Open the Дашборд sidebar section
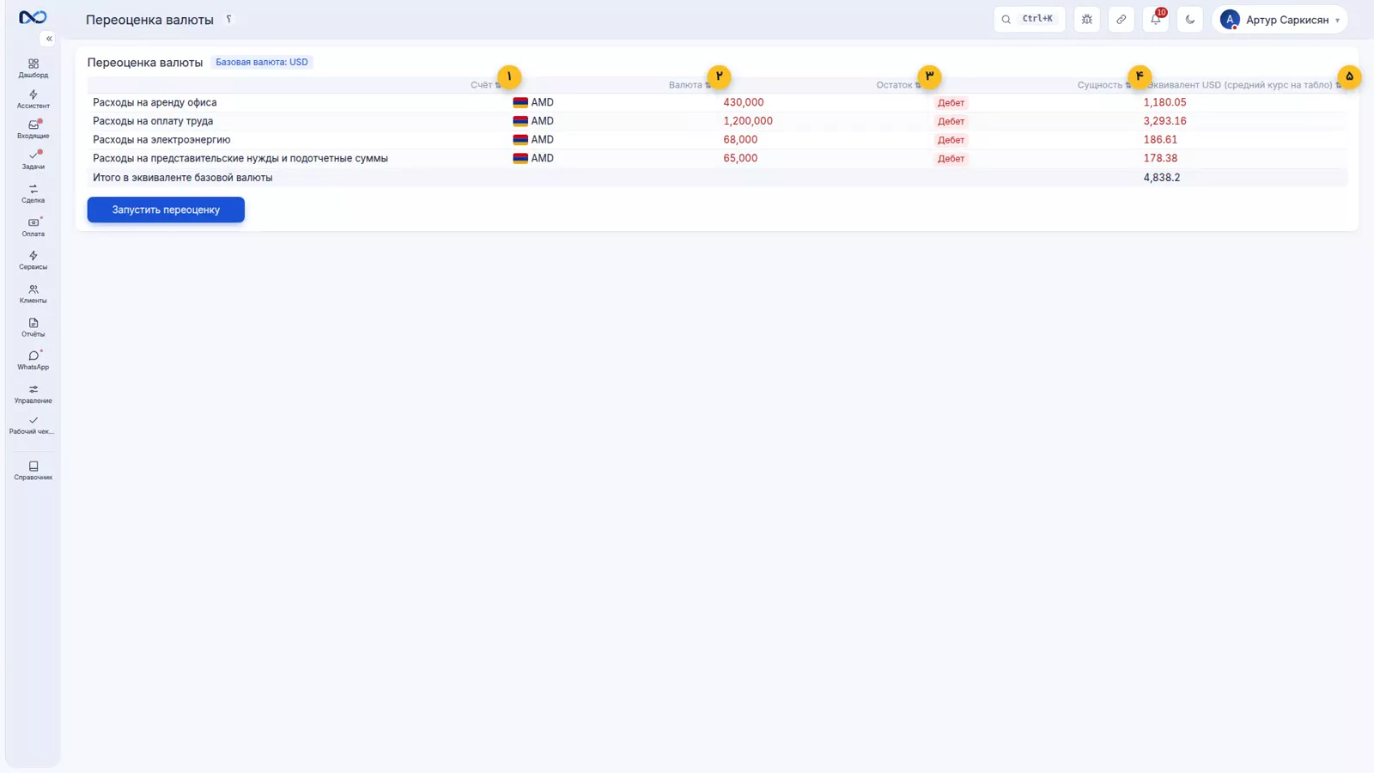Screen dimensions: 1374x773 [x=33, y=68]
